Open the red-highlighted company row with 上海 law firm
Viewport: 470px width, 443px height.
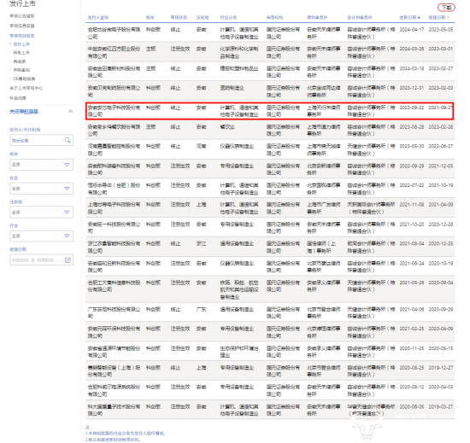click(x=270, y=111)
